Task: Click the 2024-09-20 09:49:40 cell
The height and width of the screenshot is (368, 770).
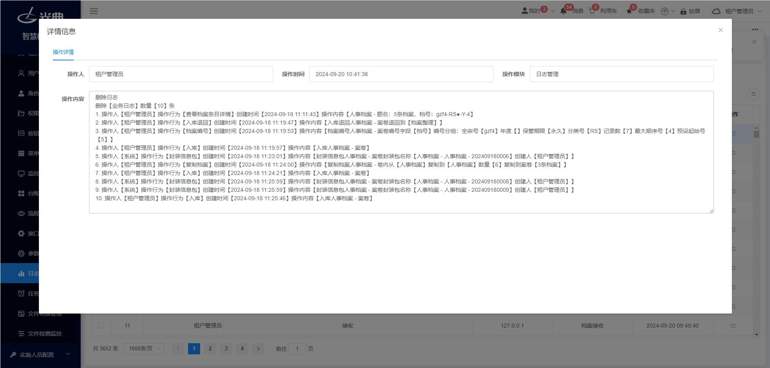Action: point(673,326)
